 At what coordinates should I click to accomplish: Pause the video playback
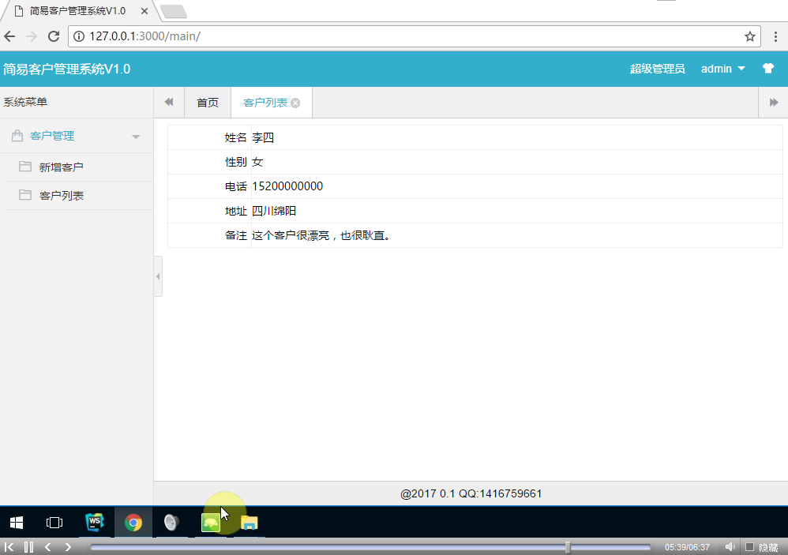28,546
